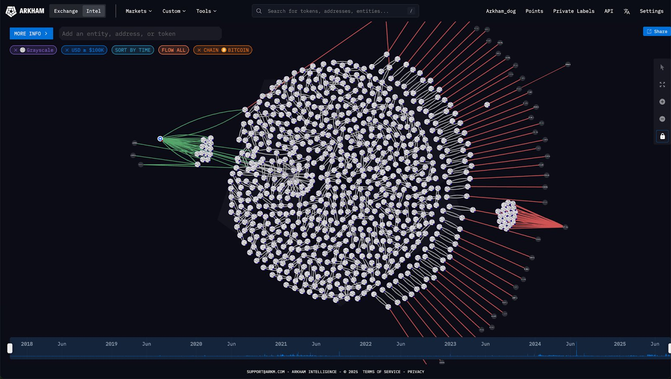
Task: Zoom out with the minus icon
Action: click(662, 119)
